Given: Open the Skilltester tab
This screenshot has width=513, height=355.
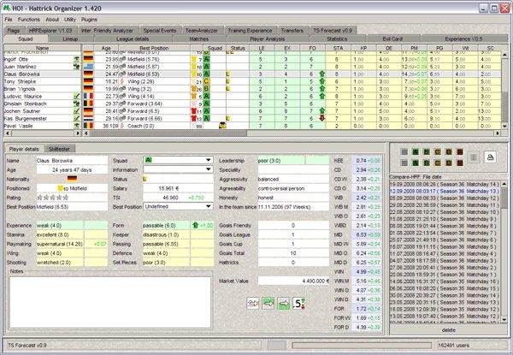Looking at the screenshot, I should point(59,149).
